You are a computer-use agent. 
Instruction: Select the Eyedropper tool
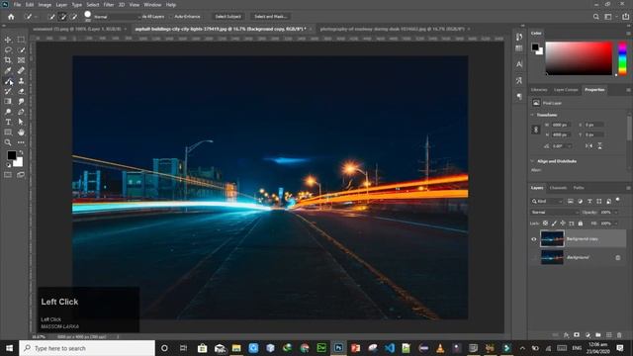click(8, 70)
